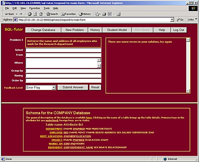Image resolution: width=199 pixels, height=162 pixels.
Task: Expand the Links toolbar chevron
Action: coord(196,19)
